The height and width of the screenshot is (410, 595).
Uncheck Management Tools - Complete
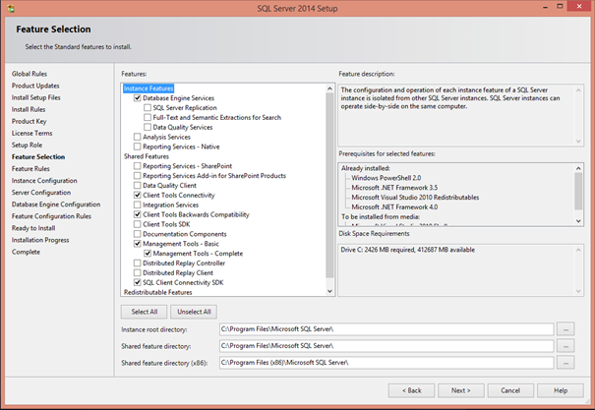pos(148,254)
